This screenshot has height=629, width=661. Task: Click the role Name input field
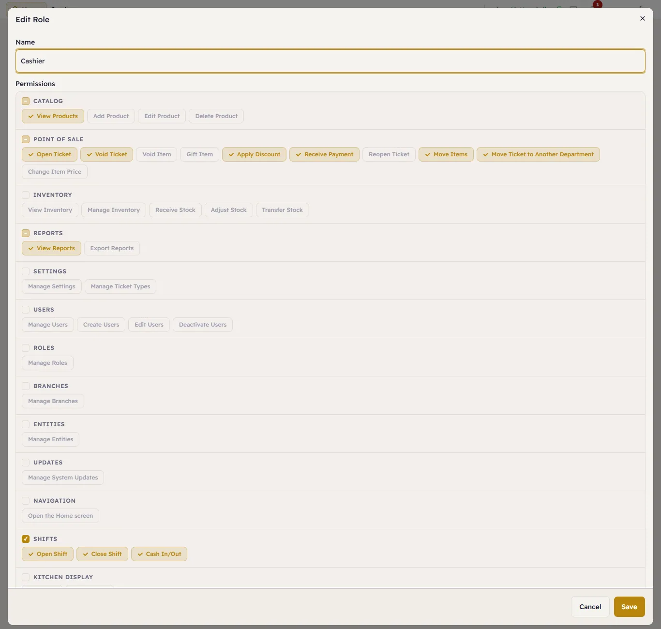330,61
